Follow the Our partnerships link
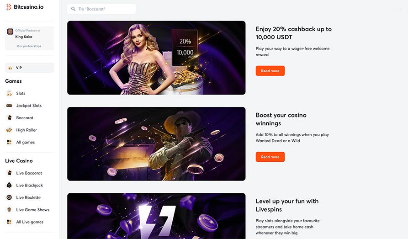This screenshot has height=239, width=408. pyautogui.click(x=29, y=46)
